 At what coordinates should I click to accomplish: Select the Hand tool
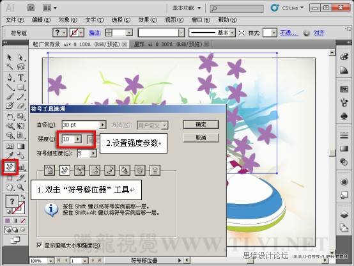[9, 187]
